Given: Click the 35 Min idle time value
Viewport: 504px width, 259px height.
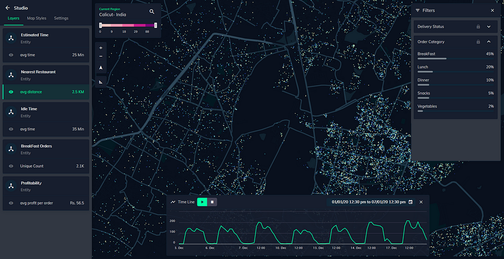Looking at the screenshot, I should 78,129.
